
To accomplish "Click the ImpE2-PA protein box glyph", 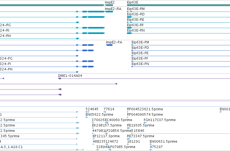I will (109, 45).
